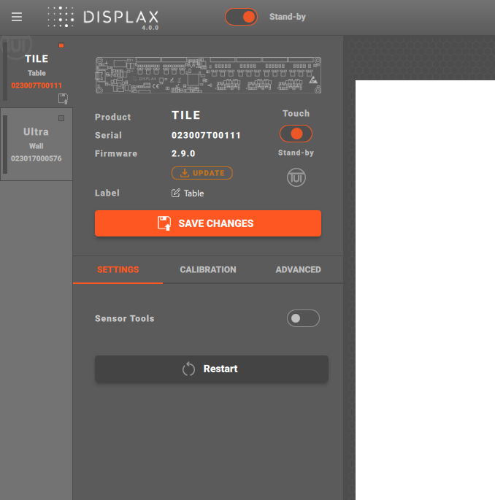Toggle the Touch switch for the TILE device
Screen dimensions: 495x500
(296, 134)
